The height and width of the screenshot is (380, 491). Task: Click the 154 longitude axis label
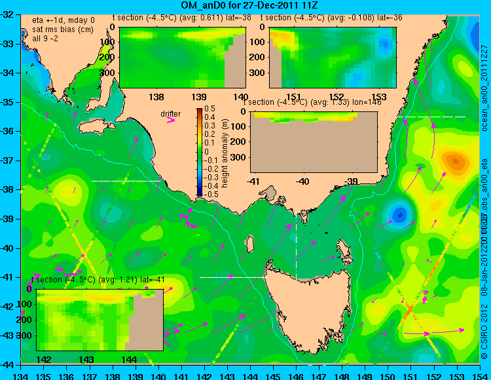479,376
